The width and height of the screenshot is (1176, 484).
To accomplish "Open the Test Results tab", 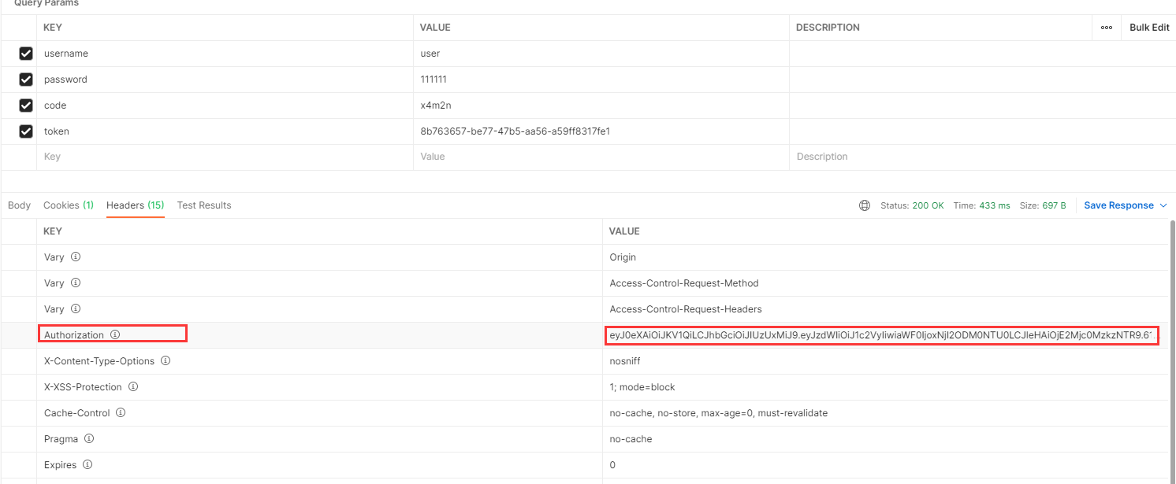I will pyautogui.click(x=204, y=205).
